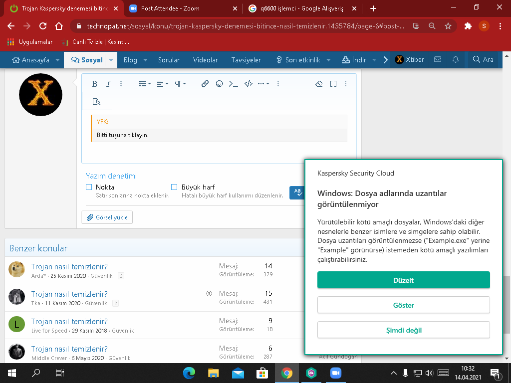The height and width of the screenshot is (383, 511).
Task: Open Middle Crever thread link
Action: coord(69,349)
